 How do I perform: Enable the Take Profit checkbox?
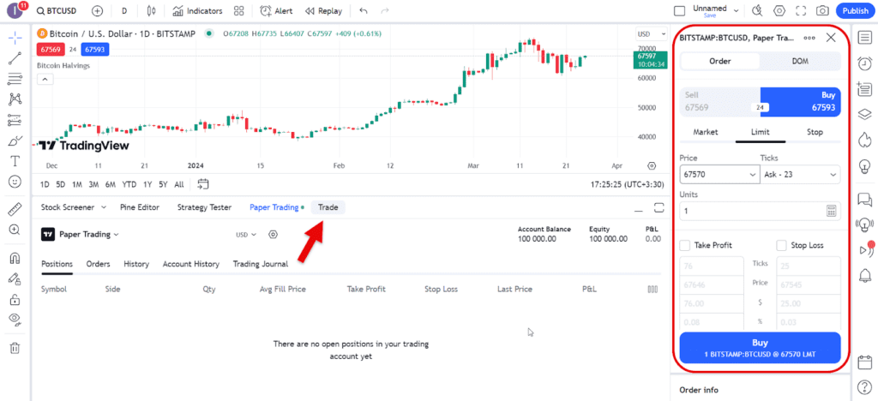pos(684,246)
